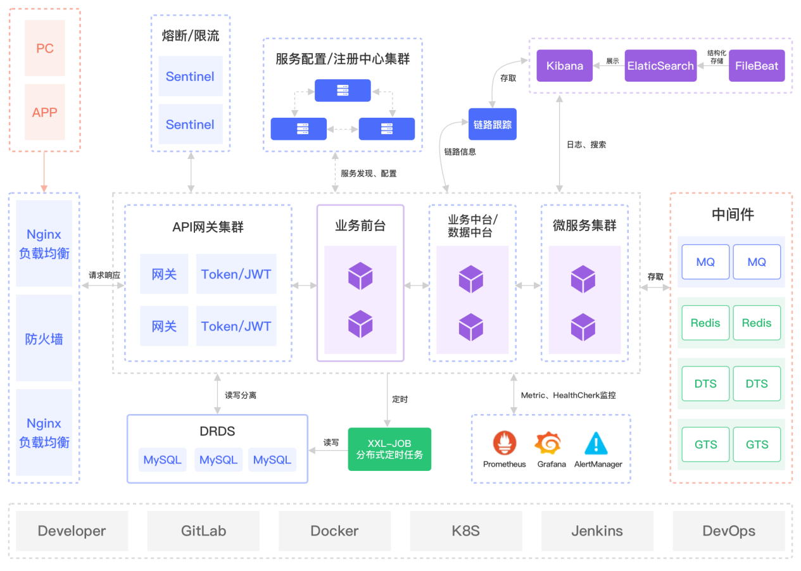
Task: Click the purple Kibana box
Action: pyautogui.click(x=564, y=66)
